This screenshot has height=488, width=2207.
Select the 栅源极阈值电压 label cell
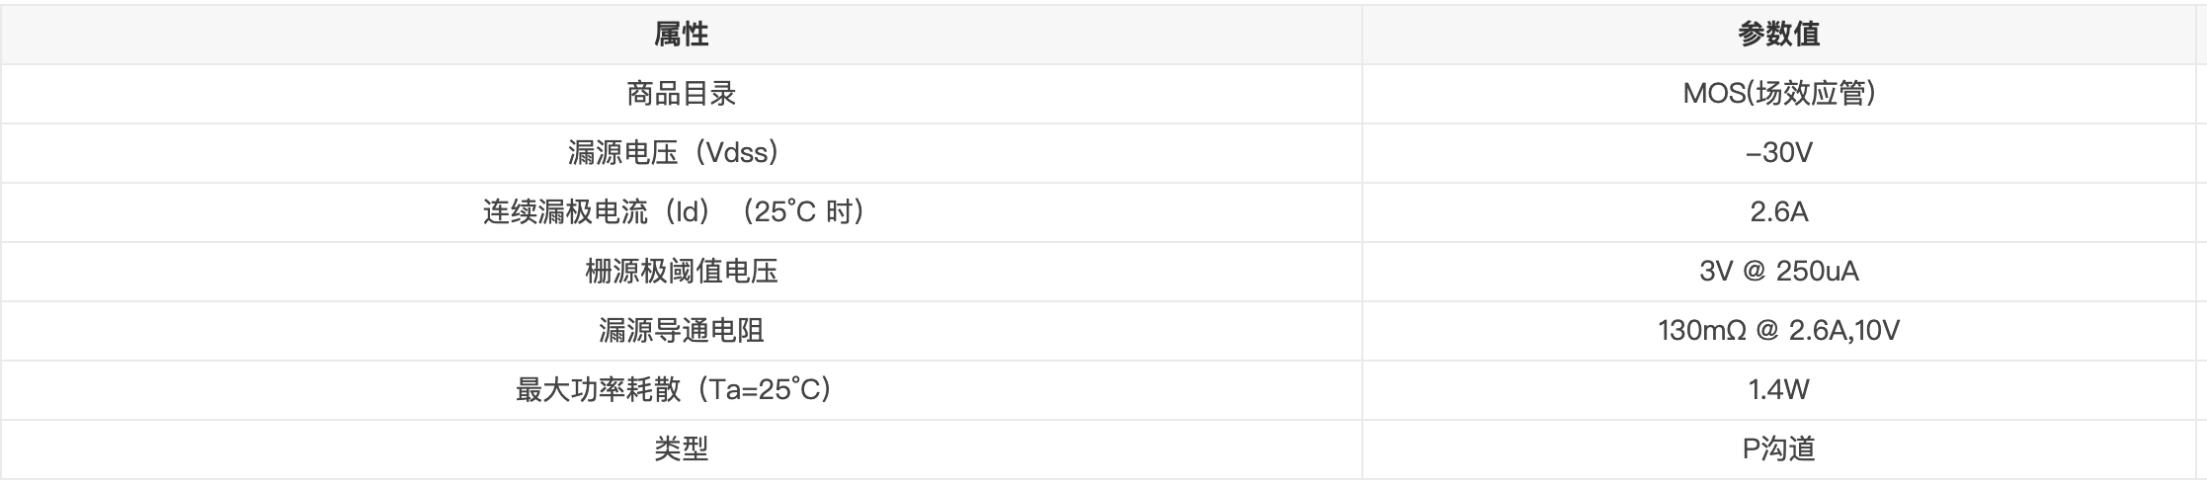pos(681,272)
